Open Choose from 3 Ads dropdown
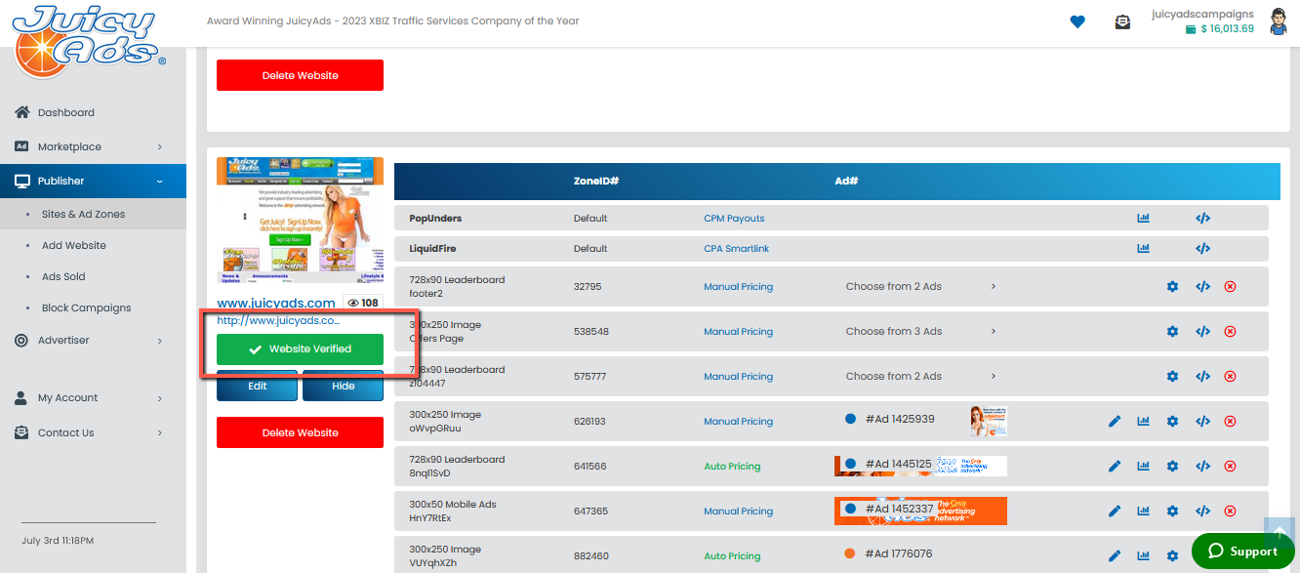 point(921,332)
